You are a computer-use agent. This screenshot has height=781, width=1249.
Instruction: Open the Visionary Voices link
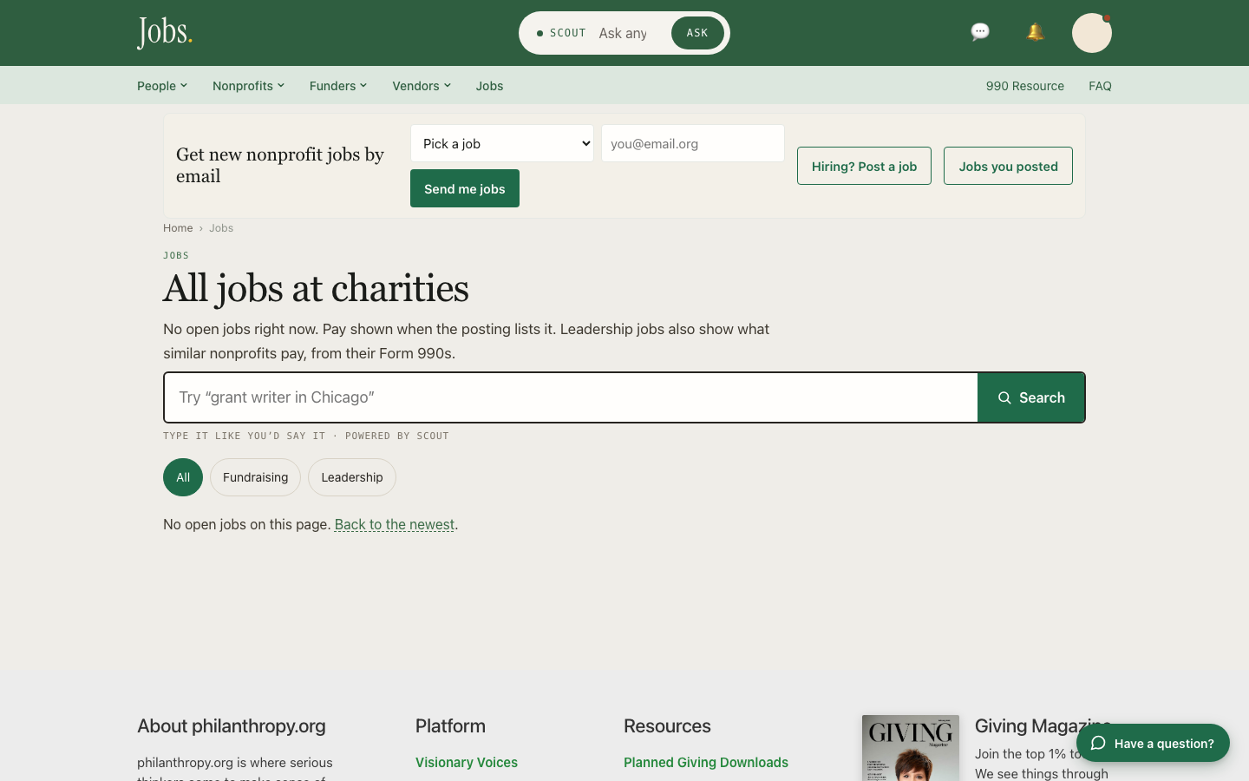(x=467, y=762)
